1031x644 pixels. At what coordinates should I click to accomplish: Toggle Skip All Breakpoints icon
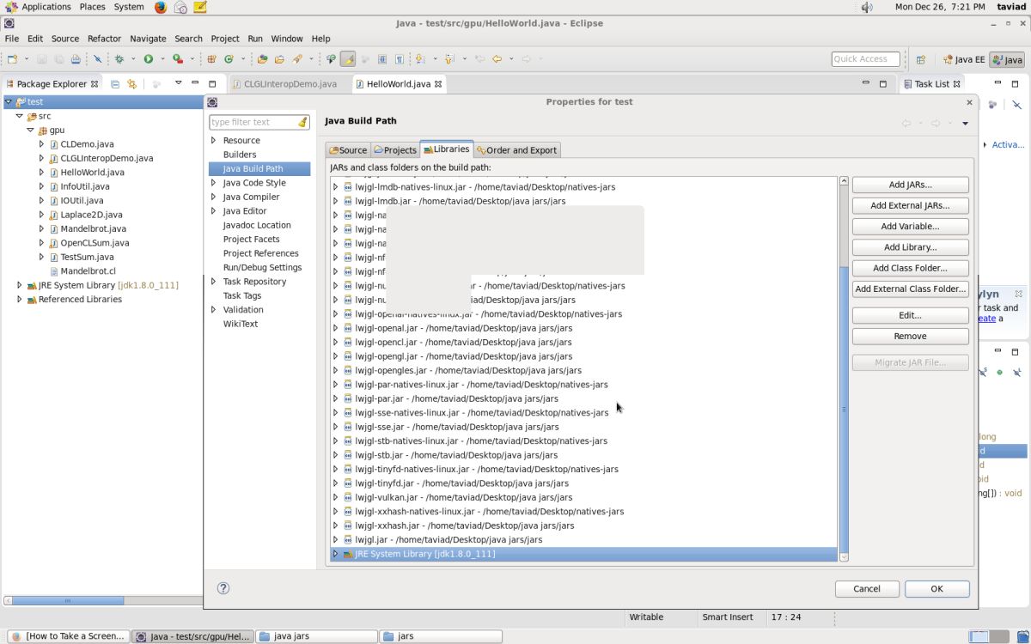(97, 59)
